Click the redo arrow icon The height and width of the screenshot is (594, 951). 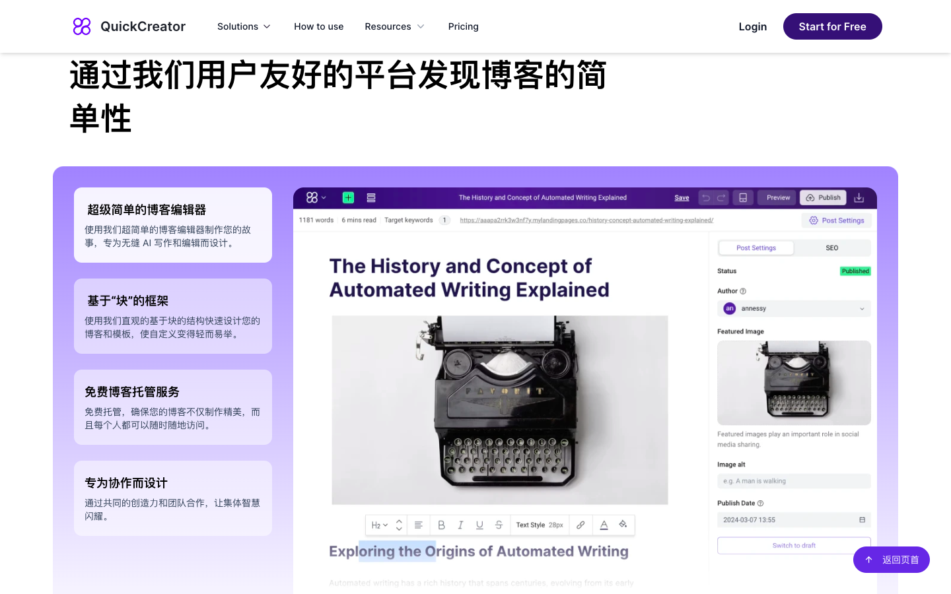[721, 198]
